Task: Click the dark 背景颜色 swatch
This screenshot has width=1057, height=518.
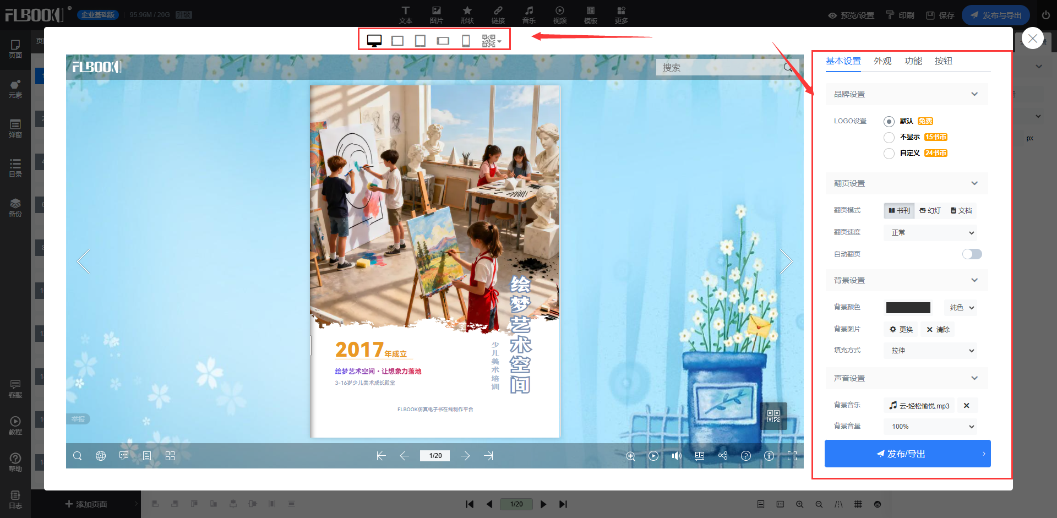Action: [908, 308]
